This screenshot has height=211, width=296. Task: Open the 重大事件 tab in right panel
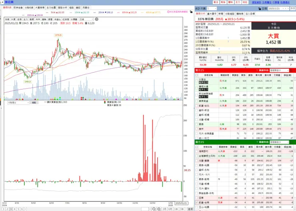pyautogui.click(x=212, y=14)
